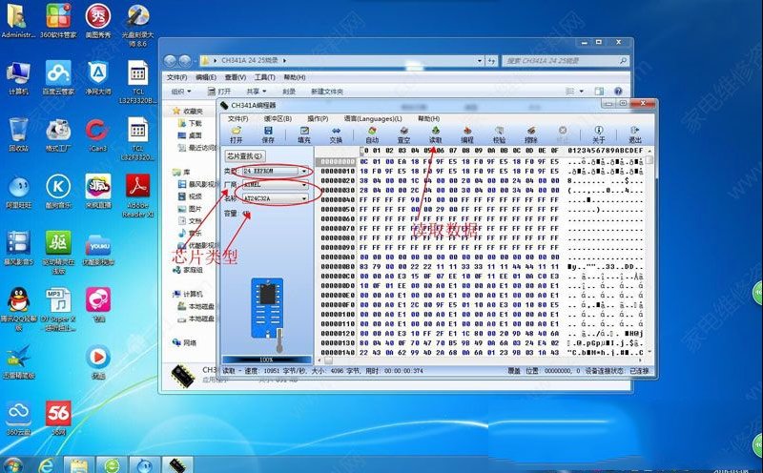763x473 pixels.
Task: Click the 关于 (About) info icon
Action: [x=599, y=134]
